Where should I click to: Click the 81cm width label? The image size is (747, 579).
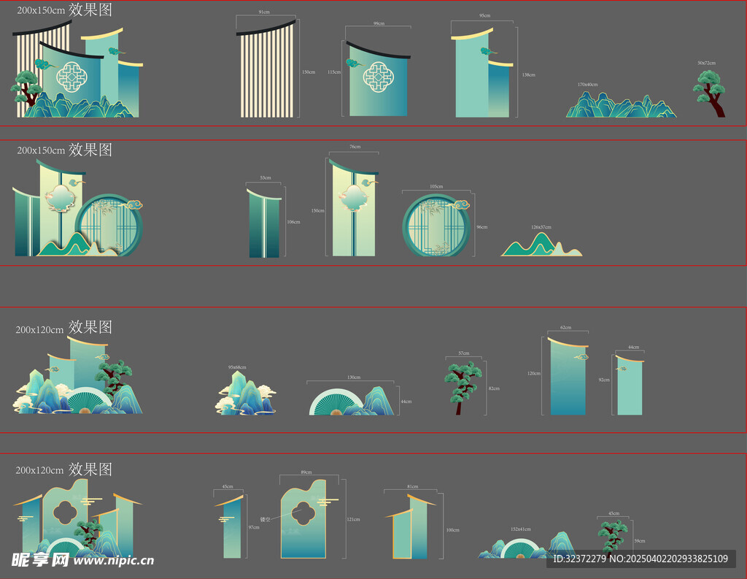(413, 487)
